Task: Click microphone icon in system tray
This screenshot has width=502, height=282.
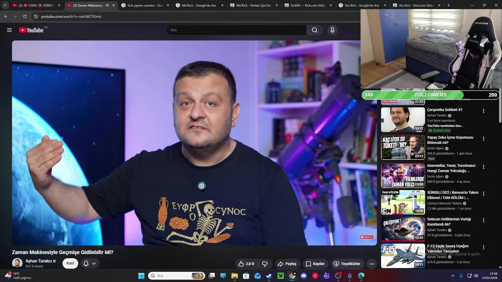Action: click(x=461, y=276)
